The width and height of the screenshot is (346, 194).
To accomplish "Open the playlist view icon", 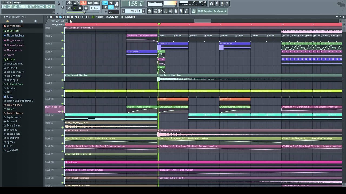I will click(150, 11).
